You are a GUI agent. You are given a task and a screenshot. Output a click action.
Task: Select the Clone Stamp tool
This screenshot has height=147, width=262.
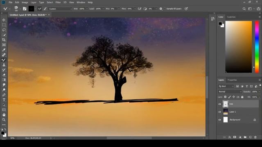[4, 65]
